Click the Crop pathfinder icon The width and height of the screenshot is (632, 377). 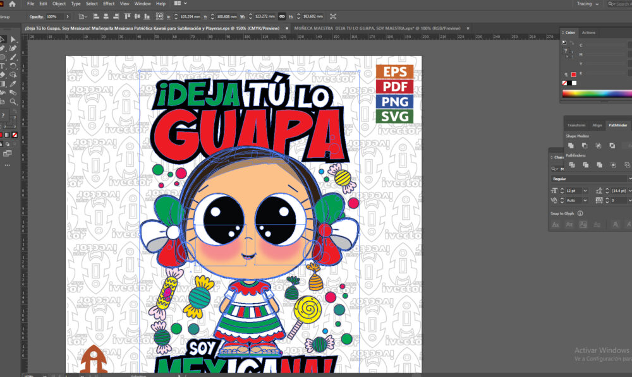(x=614, y=165)
